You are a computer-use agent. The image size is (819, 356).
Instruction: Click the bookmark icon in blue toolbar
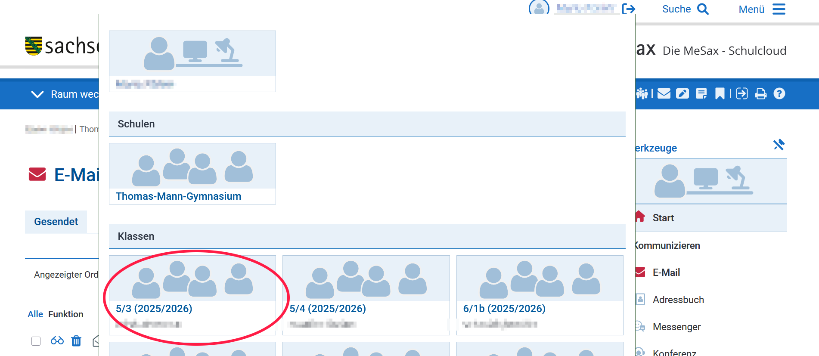coord(720,93)
